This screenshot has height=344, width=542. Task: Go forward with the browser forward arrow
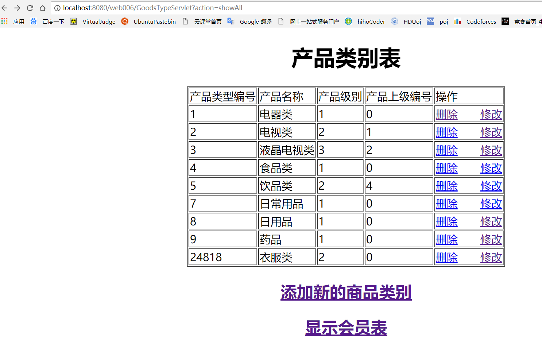[17, 8]
